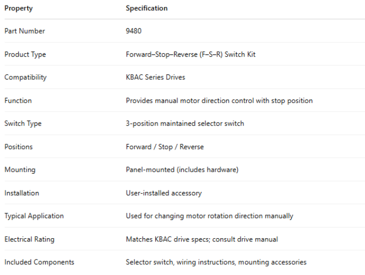This screenshot has width=365, height=275.
Task: Click the Installation row label
Action: pyautogui.click(x=22, y=193)
